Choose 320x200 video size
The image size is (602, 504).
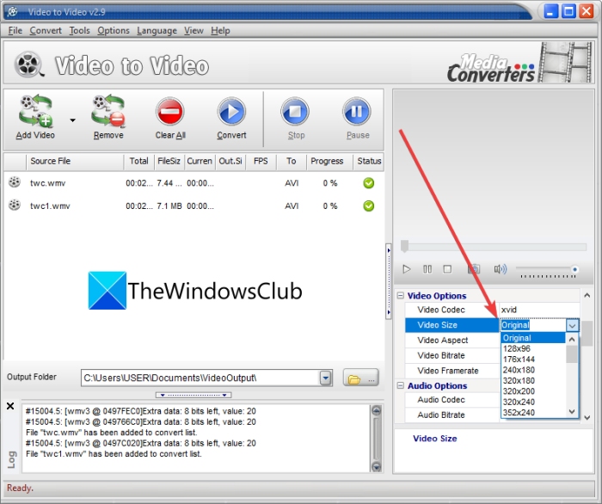(x=533, y=391)
